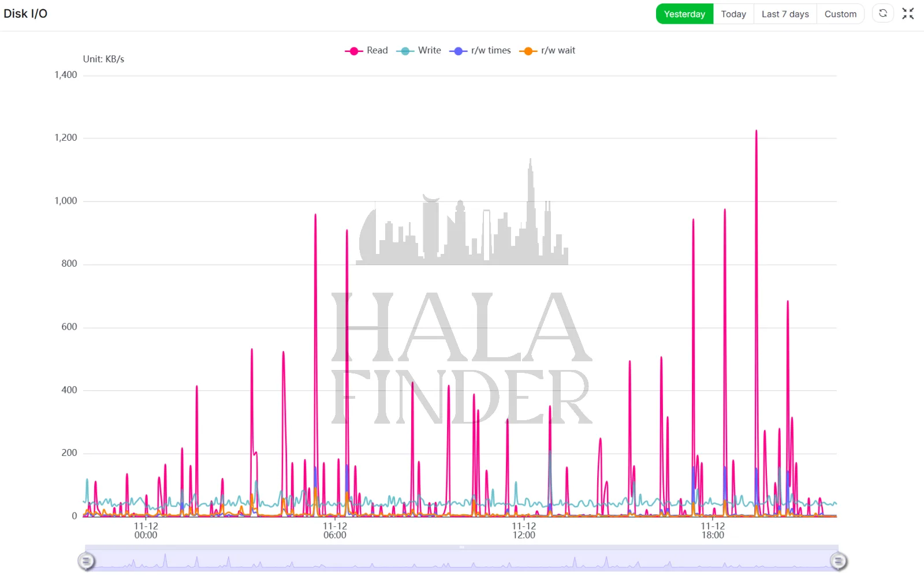Click the 1,200 y-axis value
The image size is (924, 576).
coord(66,138)
